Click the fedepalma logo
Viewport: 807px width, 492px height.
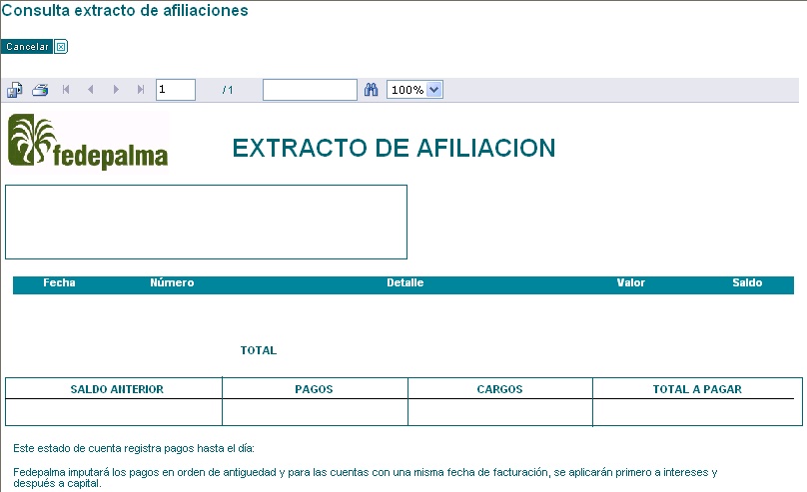pyautogui.click(x=88, y=142)
